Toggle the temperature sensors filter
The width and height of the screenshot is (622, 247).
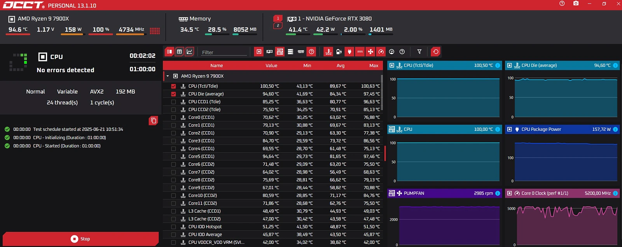coord(328,52)
